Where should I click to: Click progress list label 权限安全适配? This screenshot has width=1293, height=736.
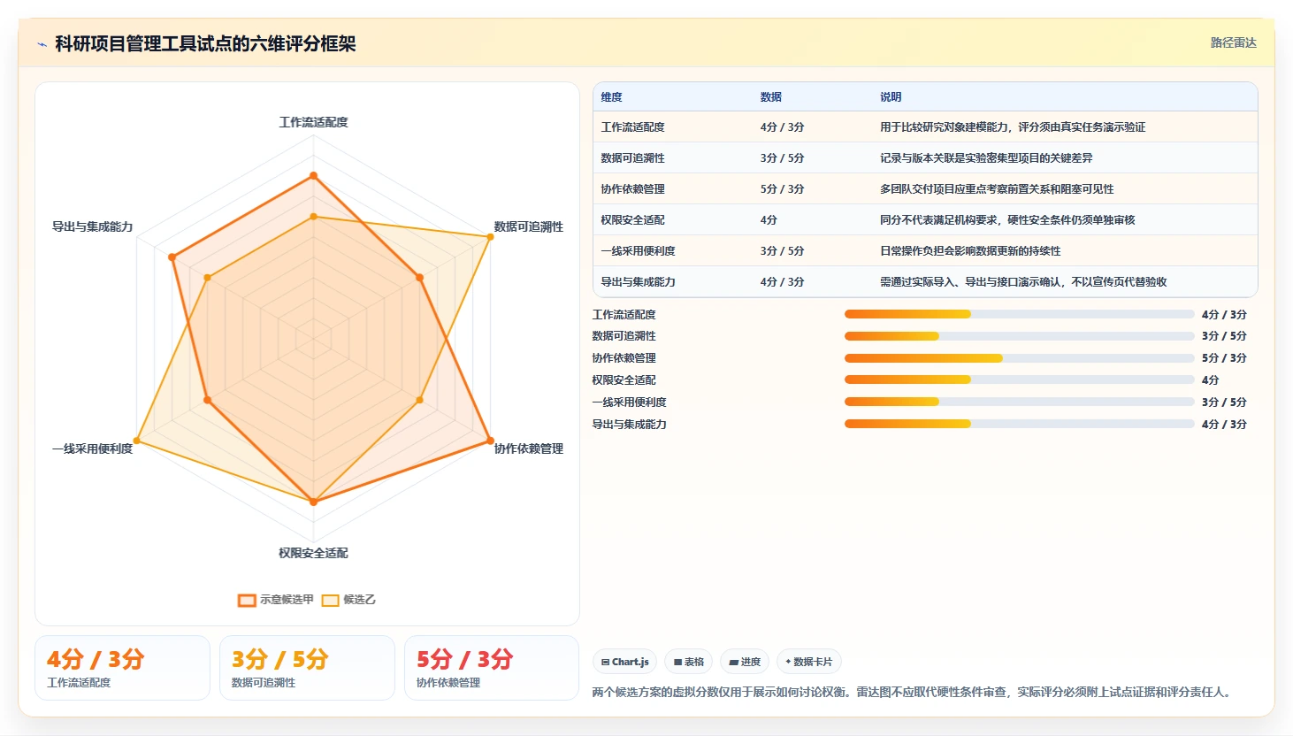point(624,380)
